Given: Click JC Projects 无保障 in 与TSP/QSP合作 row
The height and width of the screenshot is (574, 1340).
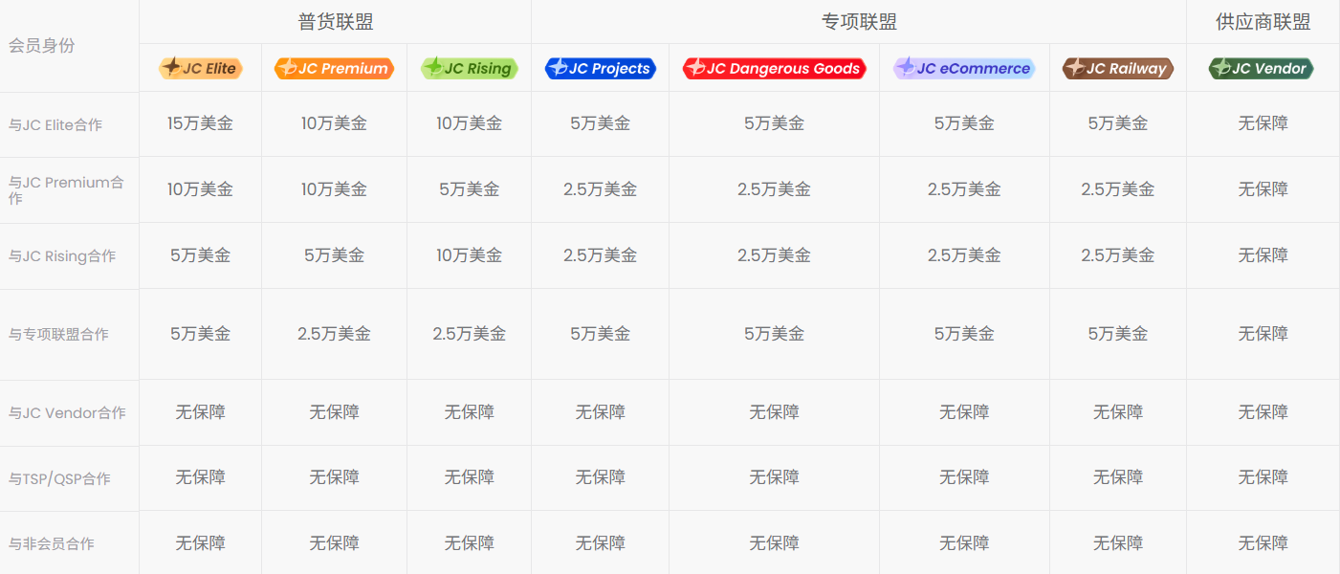Looking at the screenshot, I should point(601,477).
